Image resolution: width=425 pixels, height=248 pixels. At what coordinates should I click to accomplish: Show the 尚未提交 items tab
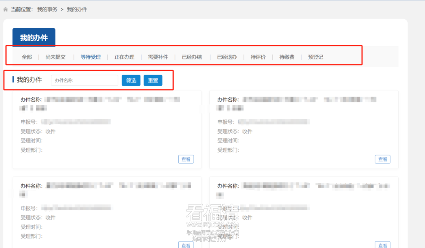[55, 57]
